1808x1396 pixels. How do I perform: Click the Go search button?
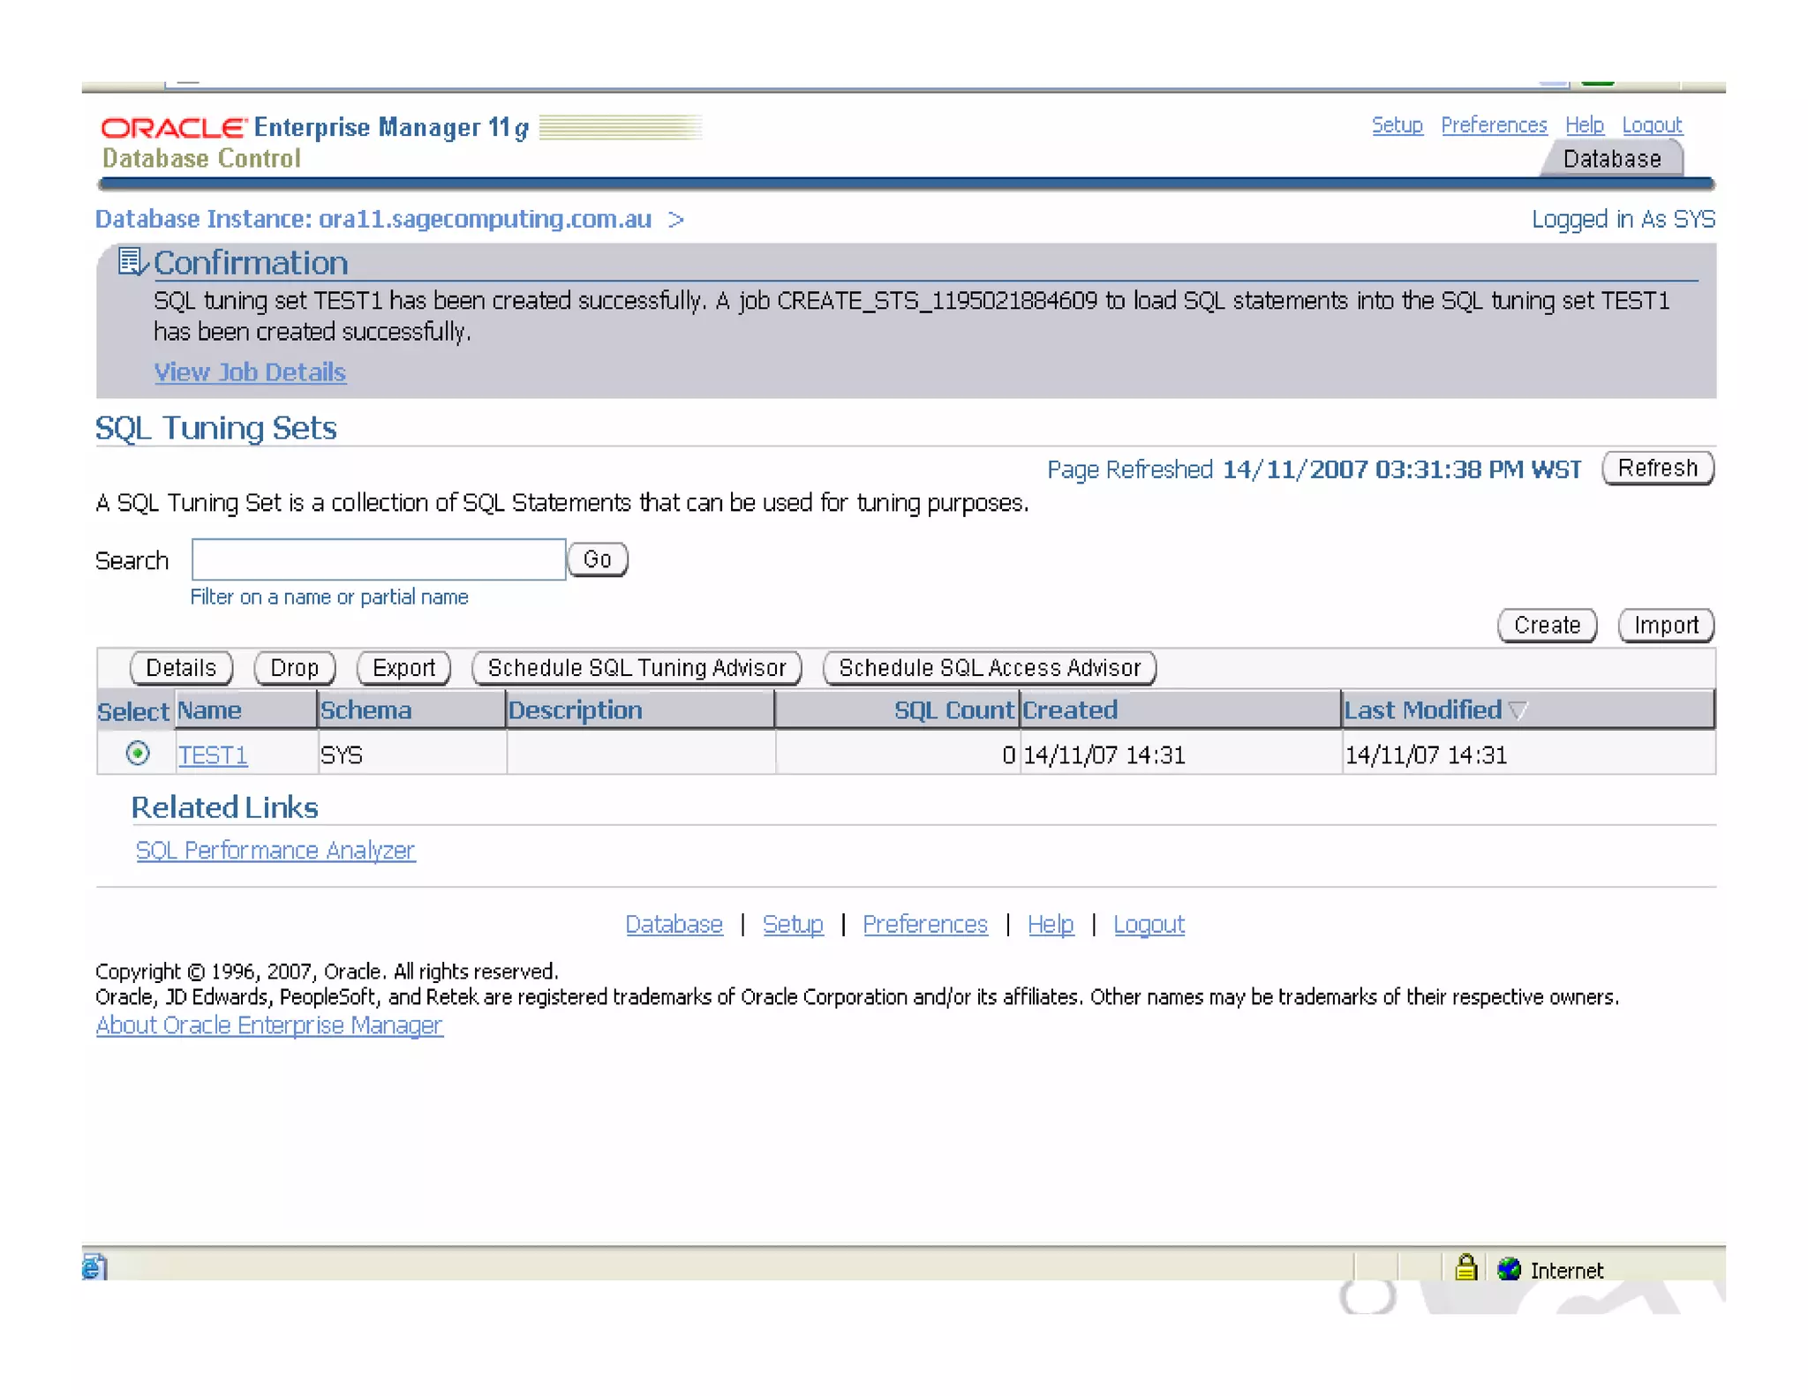point(598,559)
